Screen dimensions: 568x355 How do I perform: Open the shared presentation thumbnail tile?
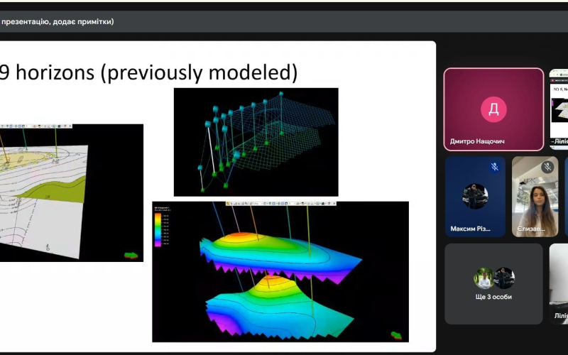coord(559,109)
